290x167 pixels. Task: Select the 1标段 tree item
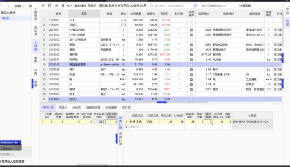(5, 18)
